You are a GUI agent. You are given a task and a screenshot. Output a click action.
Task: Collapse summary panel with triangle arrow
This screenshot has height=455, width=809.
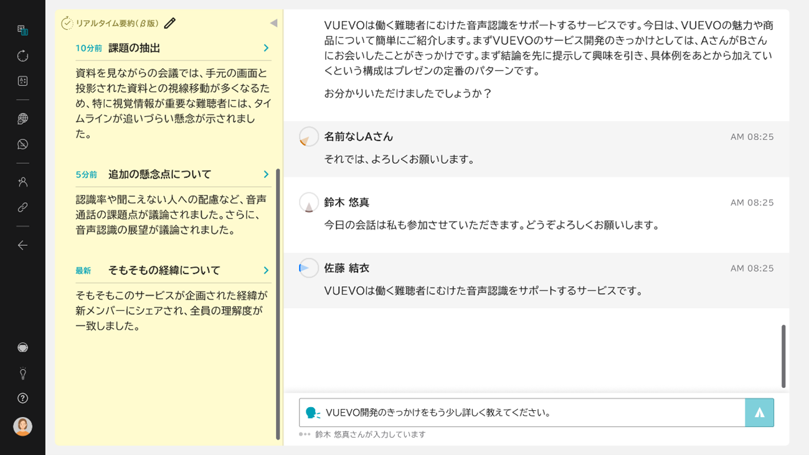[273, 23]
